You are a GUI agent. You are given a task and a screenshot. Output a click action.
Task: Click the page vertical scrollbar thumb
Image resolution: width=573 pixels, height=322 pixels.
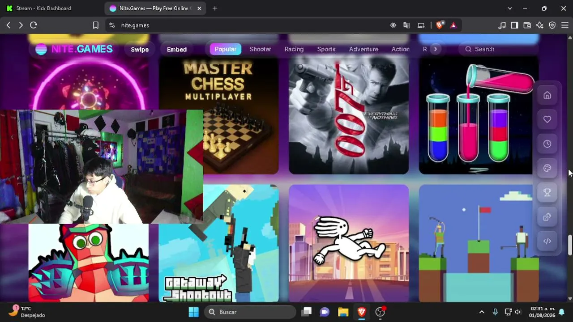coord(570,245)
